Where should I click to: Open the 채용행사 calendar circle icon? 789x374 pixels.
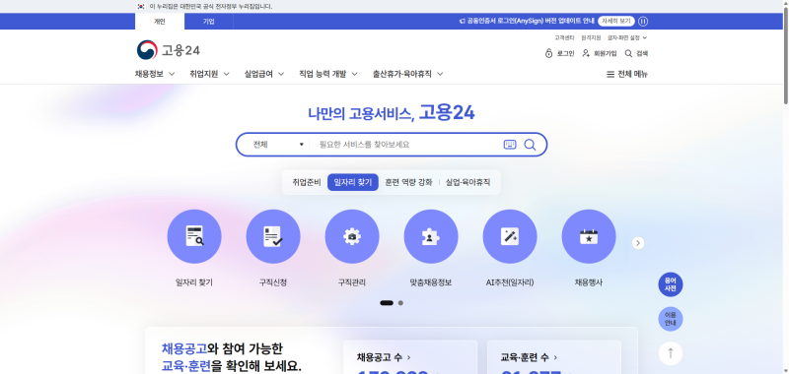(589, 236)
